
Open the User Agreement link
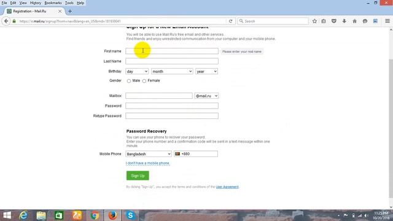pyautogui.click(x=227, y=187)
